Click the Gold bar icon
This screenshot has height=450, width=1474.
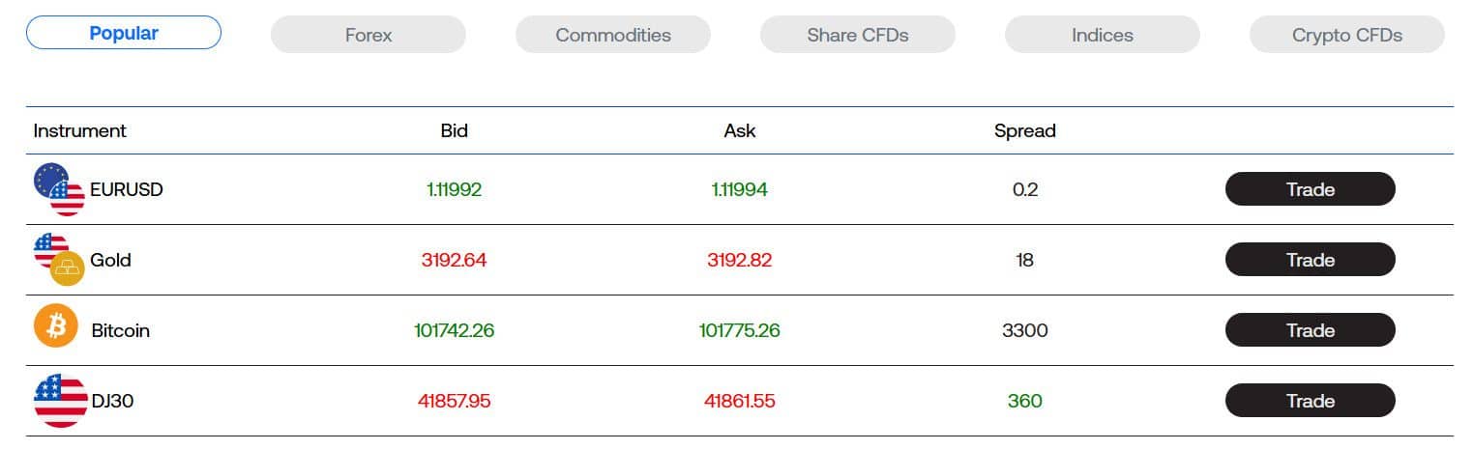[x=67, y=267]
